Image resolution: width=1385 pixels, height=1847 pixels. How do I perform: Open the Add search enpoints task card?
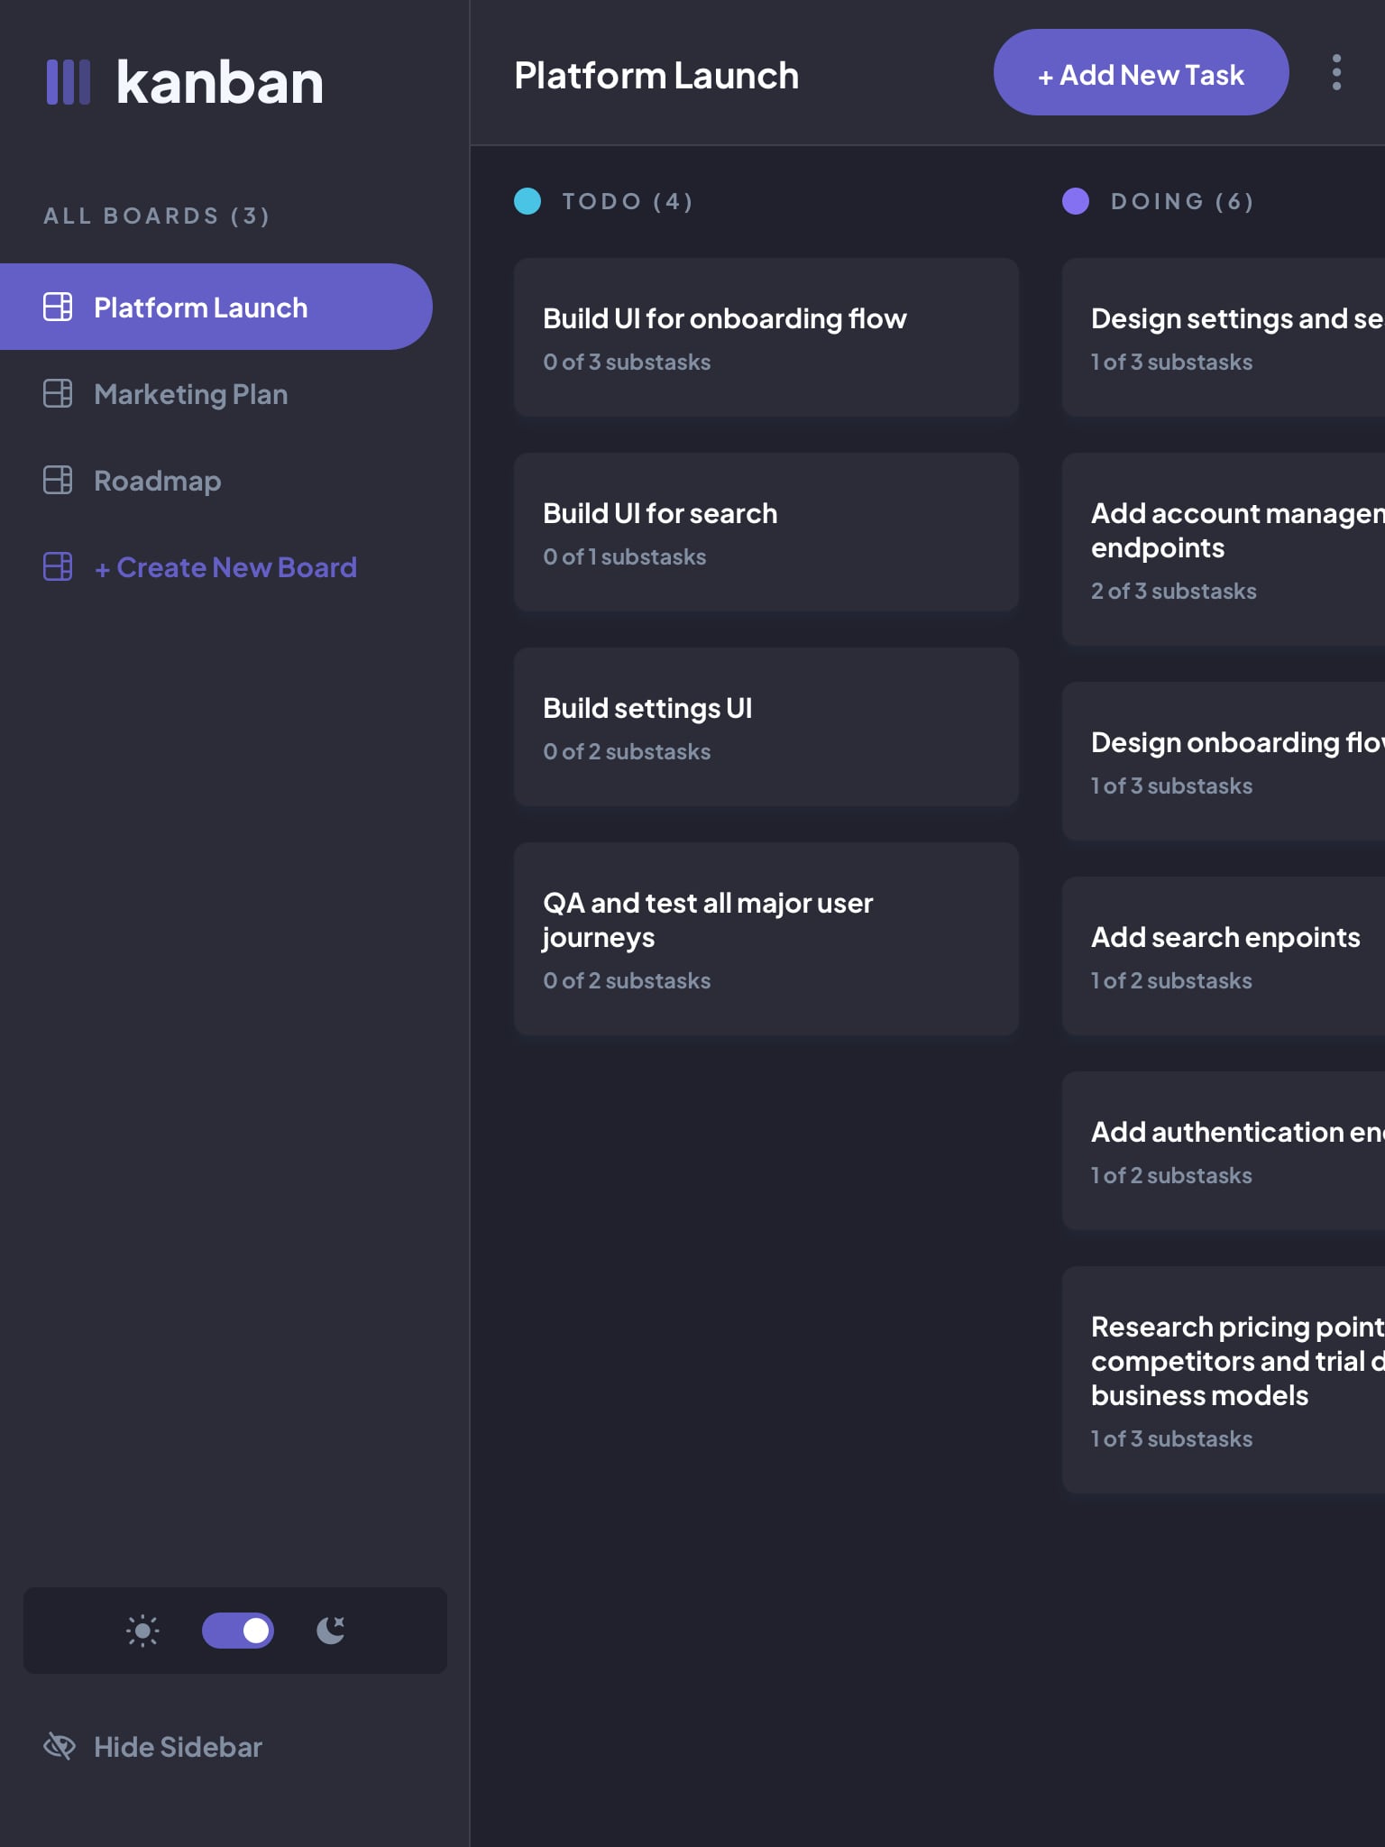1223,956
